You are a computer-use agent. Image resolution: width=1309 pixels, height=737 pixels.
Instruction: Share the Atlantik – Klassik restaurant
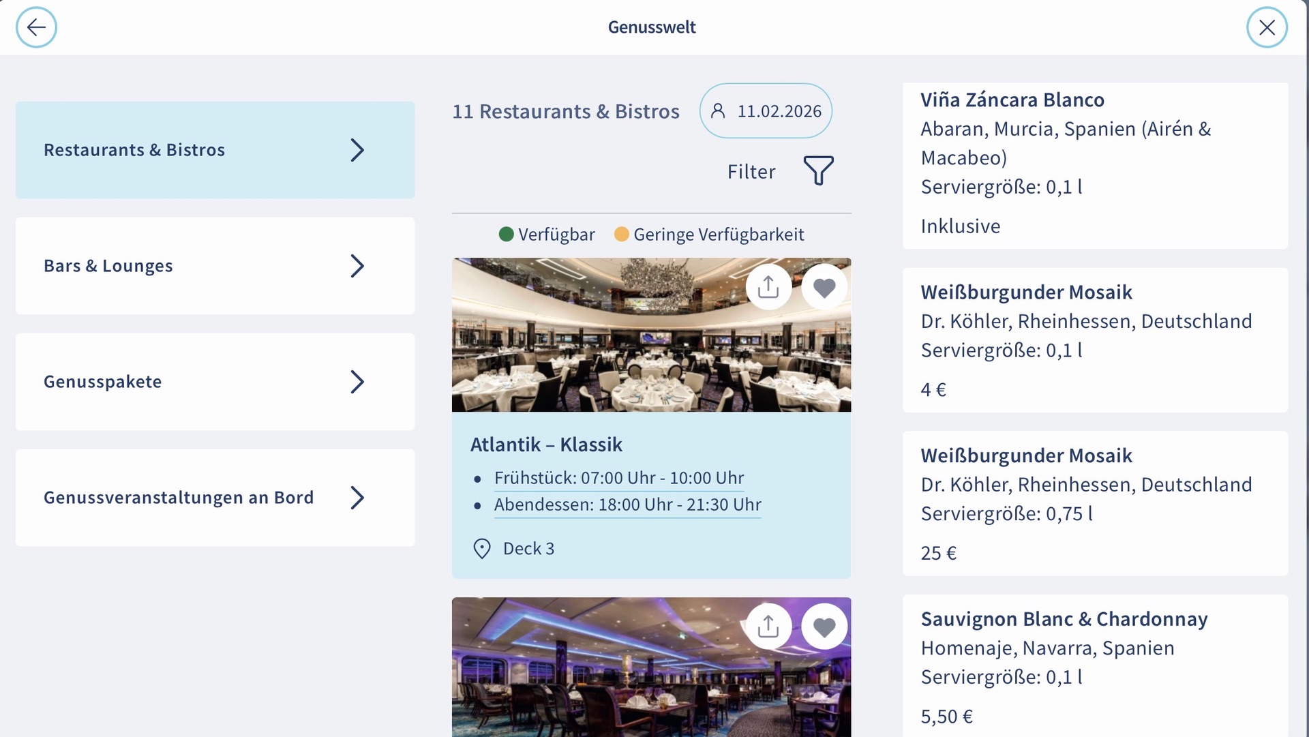point(768,287)
